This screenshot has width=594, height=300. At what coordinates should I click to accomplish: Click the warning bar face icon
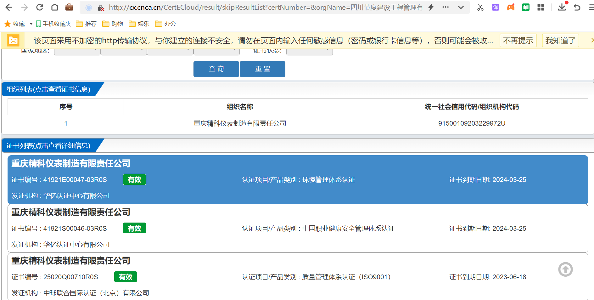pyautogui.click(x=13, y=40)
